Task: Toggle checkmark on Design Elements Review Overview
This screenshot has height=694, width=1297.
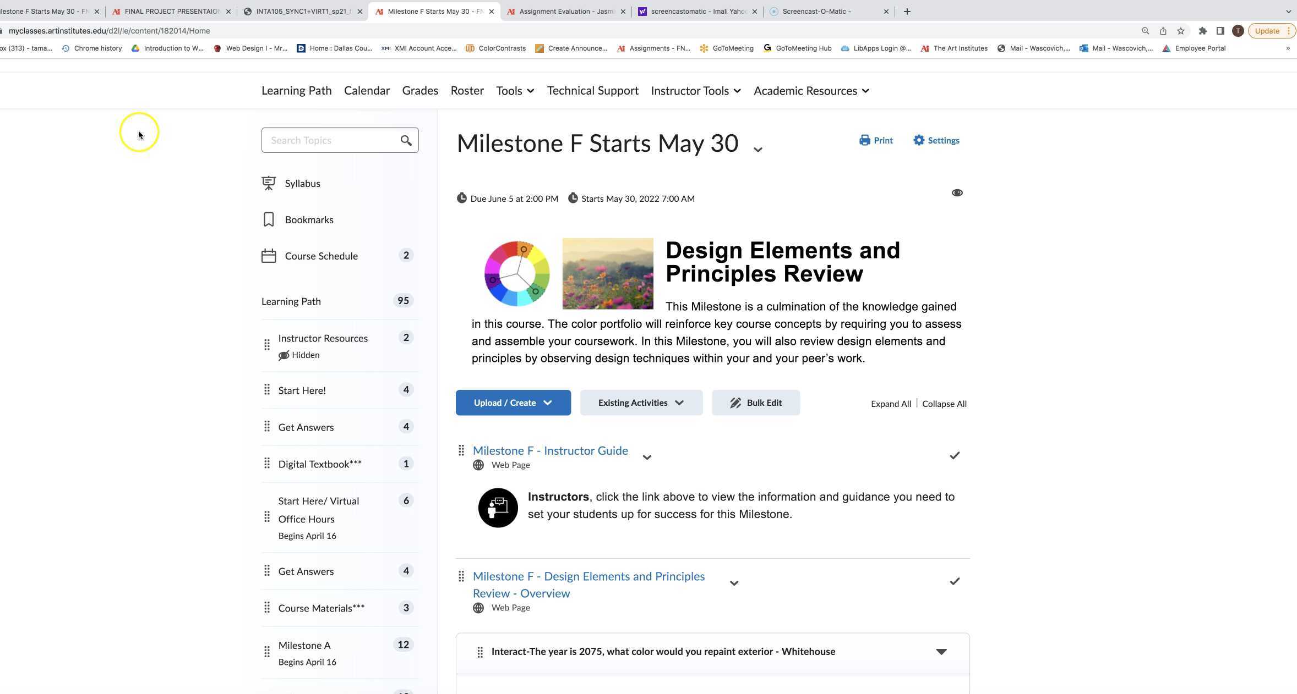Action: (954, 581)
